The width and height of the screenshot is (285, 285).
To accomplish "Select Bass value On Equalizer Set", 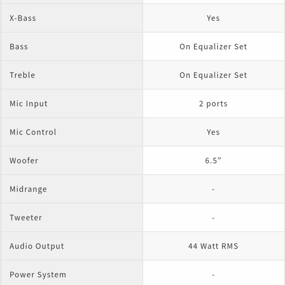I will point(213,47).
